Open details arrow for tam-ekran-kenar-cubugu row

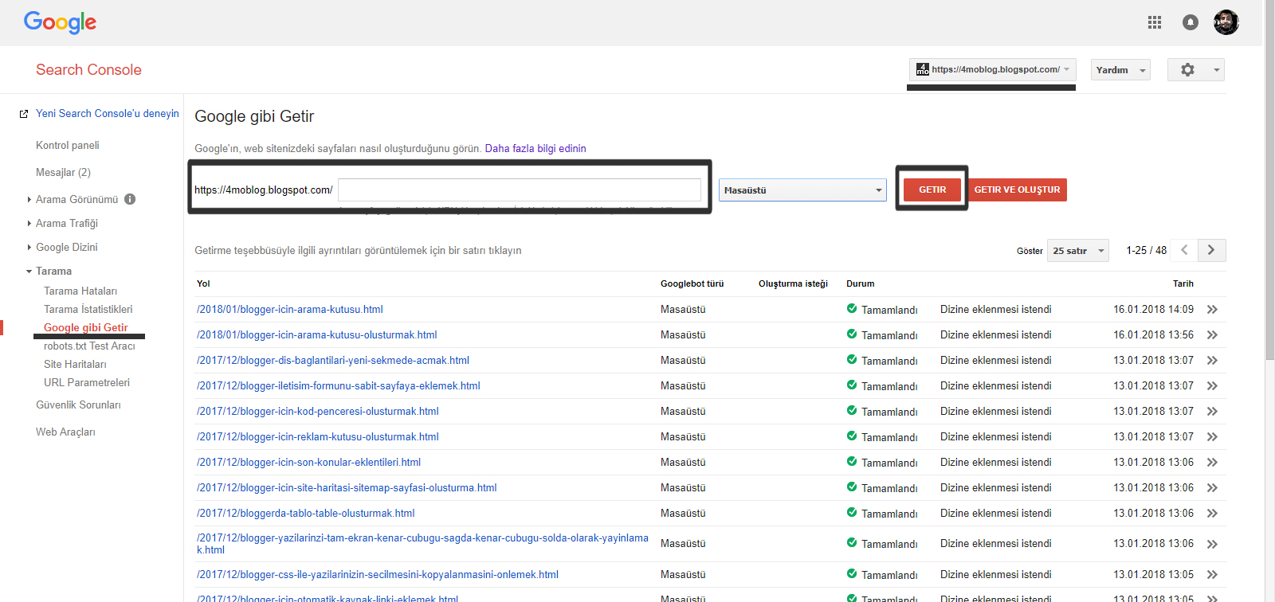pos(1212,545)
